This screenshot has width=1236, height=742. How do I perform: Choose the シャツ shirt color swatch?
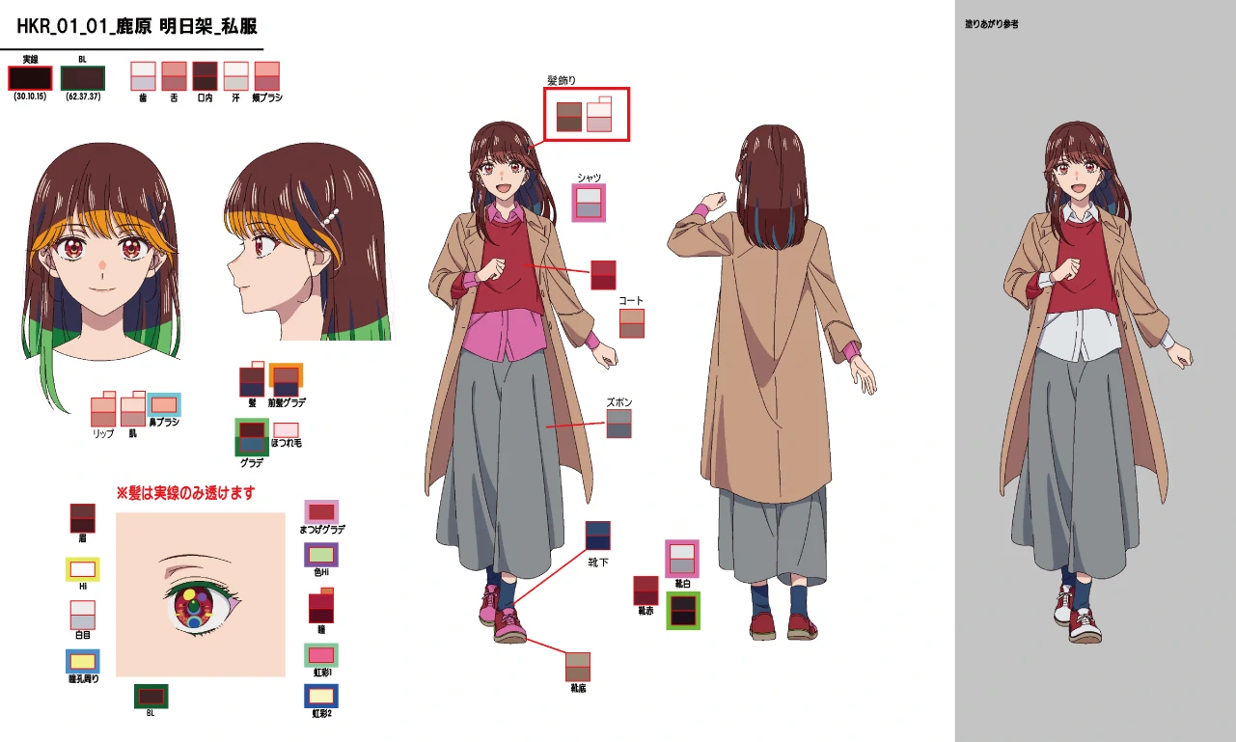(589, 203)
